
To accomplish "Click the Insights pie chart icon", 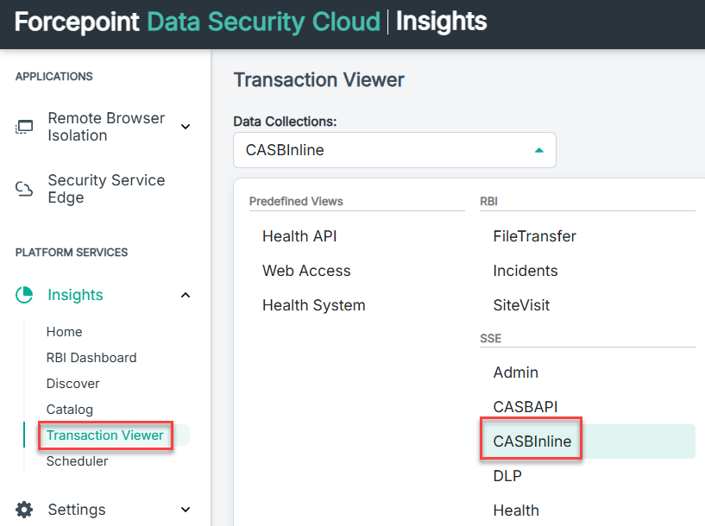I will [x=24, y=295].
